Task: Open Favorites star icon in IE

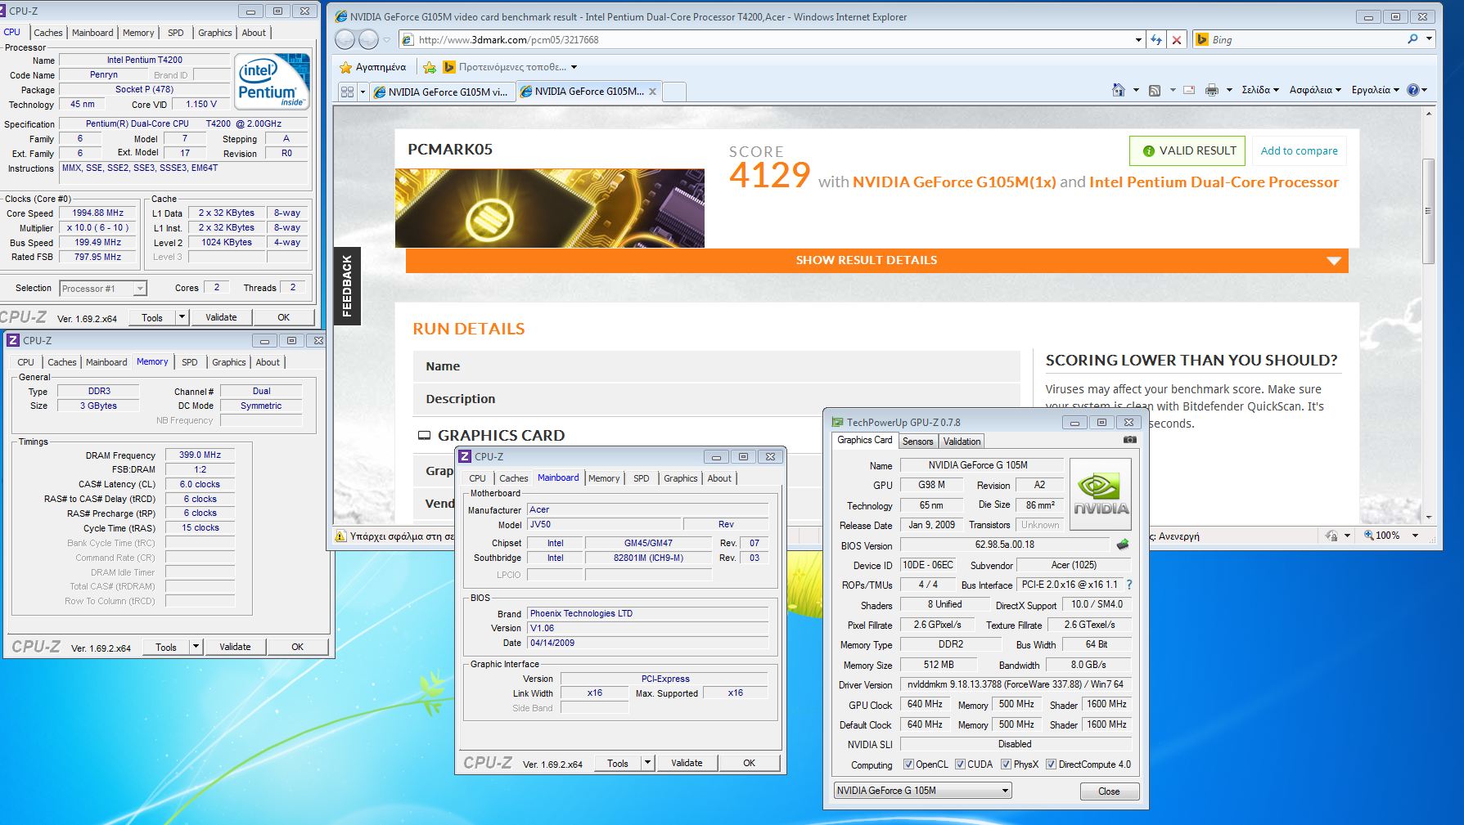Action: (x=346, y=67)
